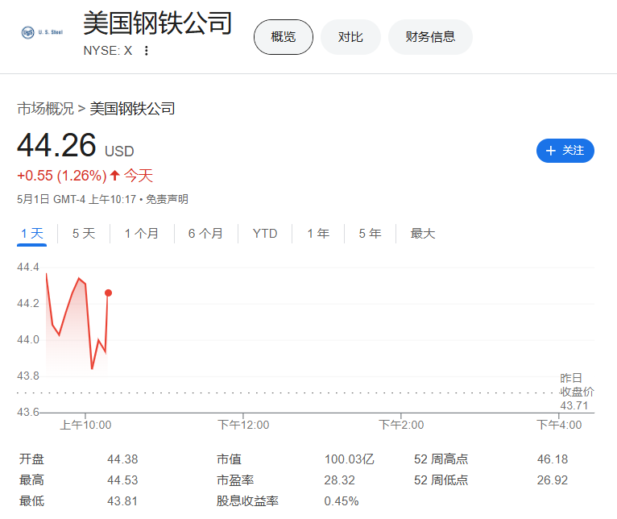This screenshot has width=617, height=519.
Task: Click the 44.4 y-axis label
Action: (28, 267)
